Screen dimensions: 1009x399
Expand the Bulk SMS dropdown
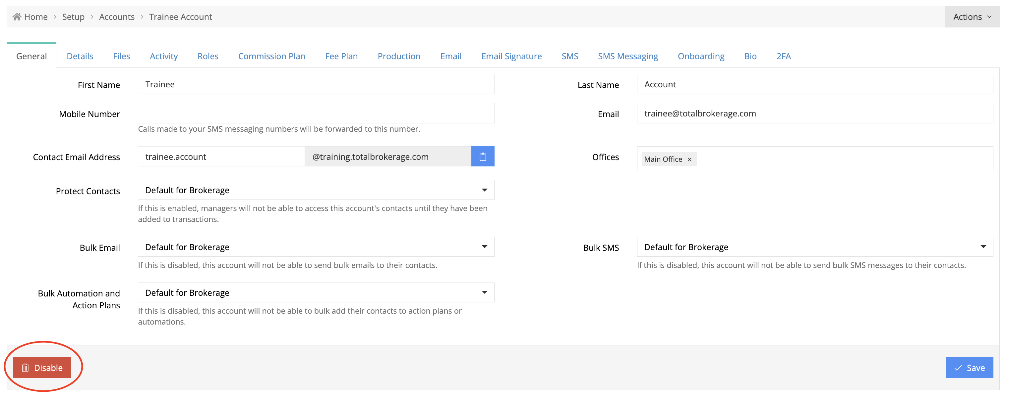[x=814, y=246]
